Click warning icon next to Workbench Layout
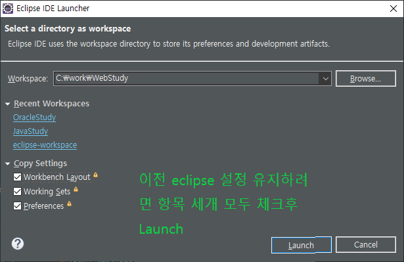This screenshot has height=262, width=404. pos(96,175)
